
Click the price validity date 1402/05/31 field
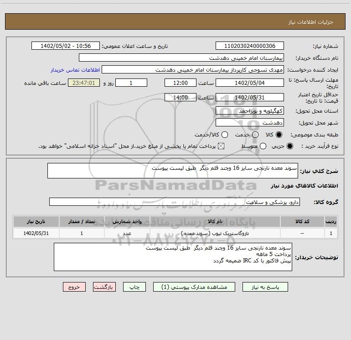point(250,97)
